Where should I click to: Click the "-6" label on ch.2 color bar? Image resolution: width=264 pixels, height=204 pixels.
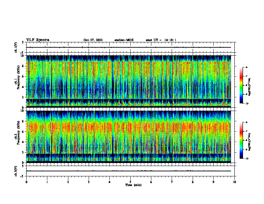pyautogui.click(x=246, y=122)
